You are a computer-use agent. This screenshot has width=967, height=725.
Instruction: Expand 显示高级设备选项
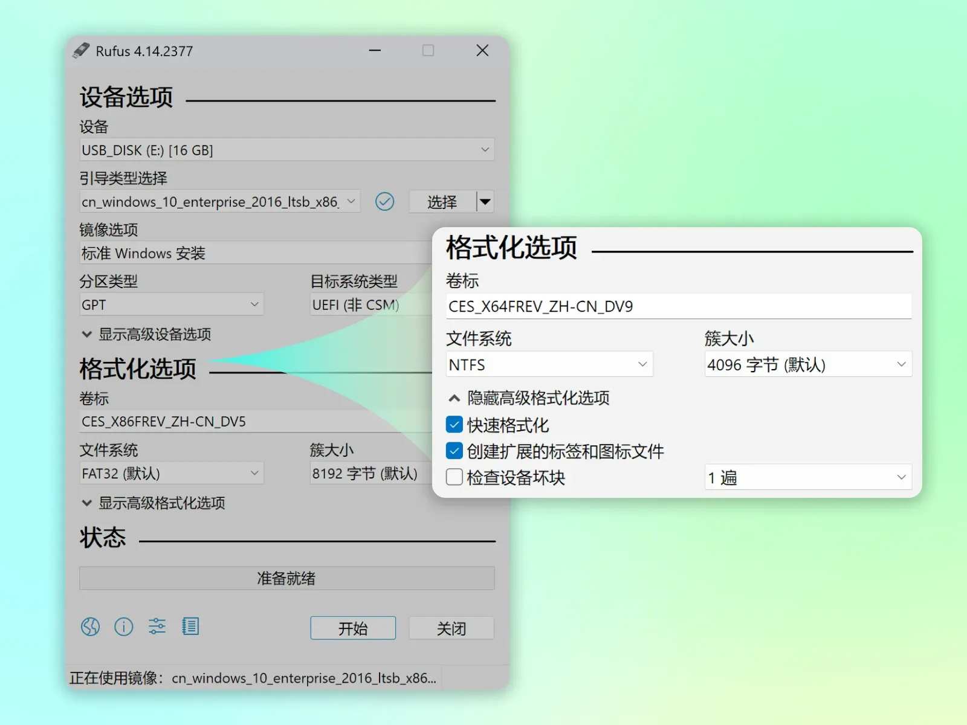[146, 334]
